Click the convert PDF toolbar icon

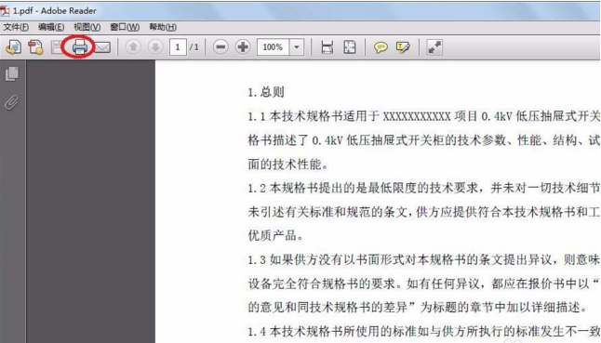coord(35,47)
